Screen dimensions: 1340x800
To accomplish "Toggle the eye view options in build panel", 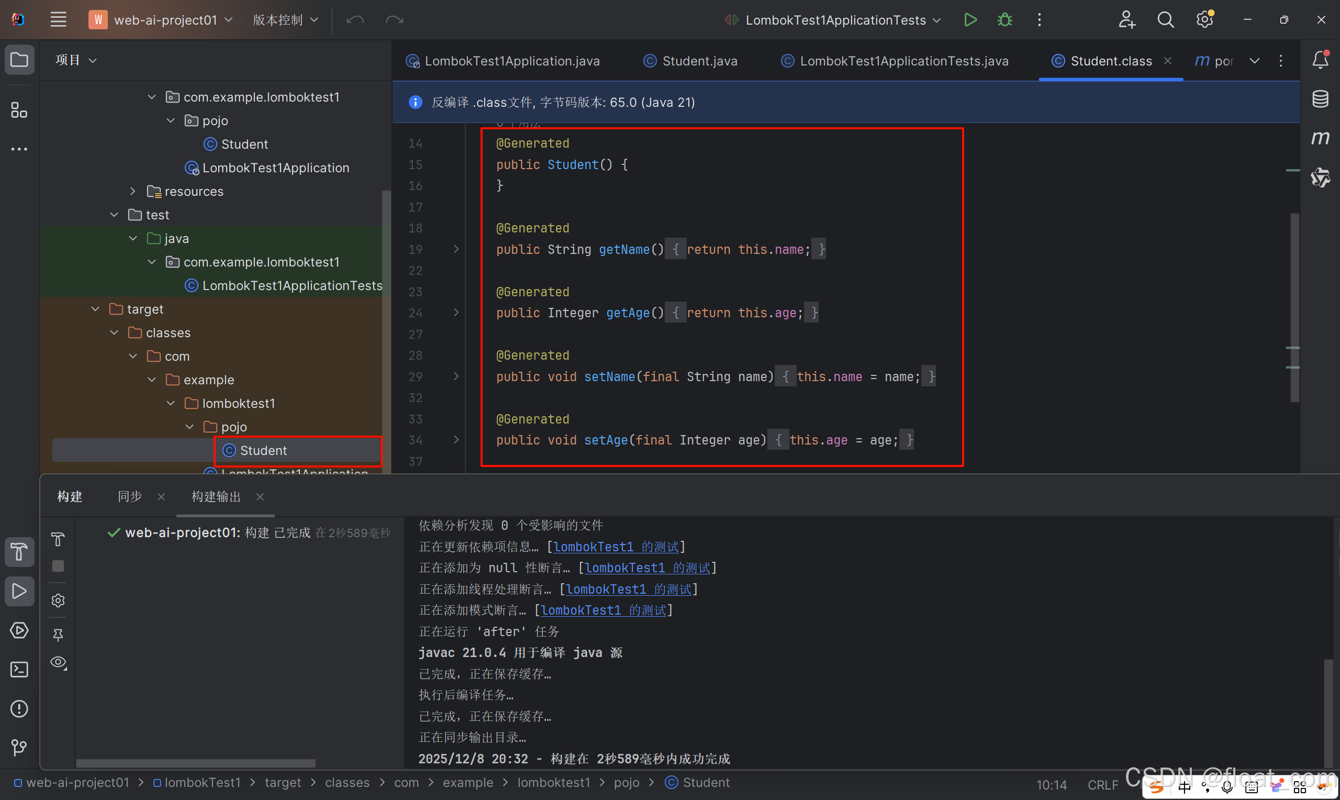I will [58, 662].
